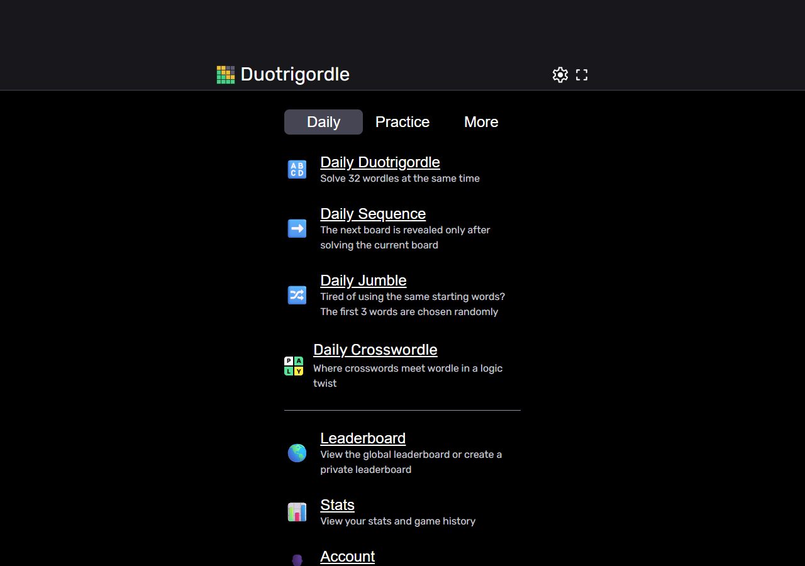Image resolution: width=805 pixels, height=566 pixels.
Task: Click the ABCD Daily Duotrigordle icon
Action: [x=297, y=169]
